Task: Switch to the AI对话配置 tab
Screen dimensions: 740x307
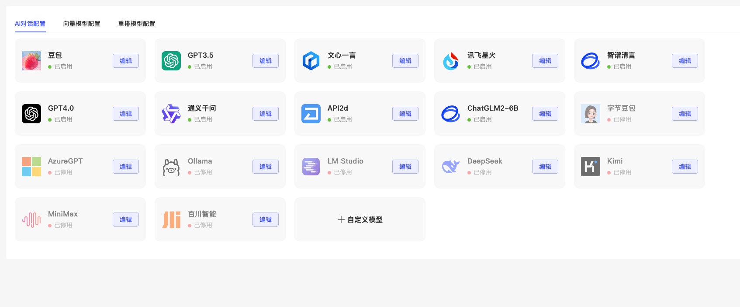Action: coord(30,24)
